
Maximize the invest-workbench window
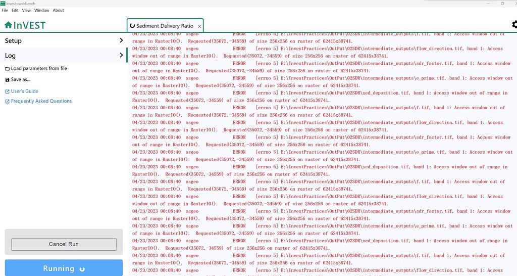click(x=502, y=4)
